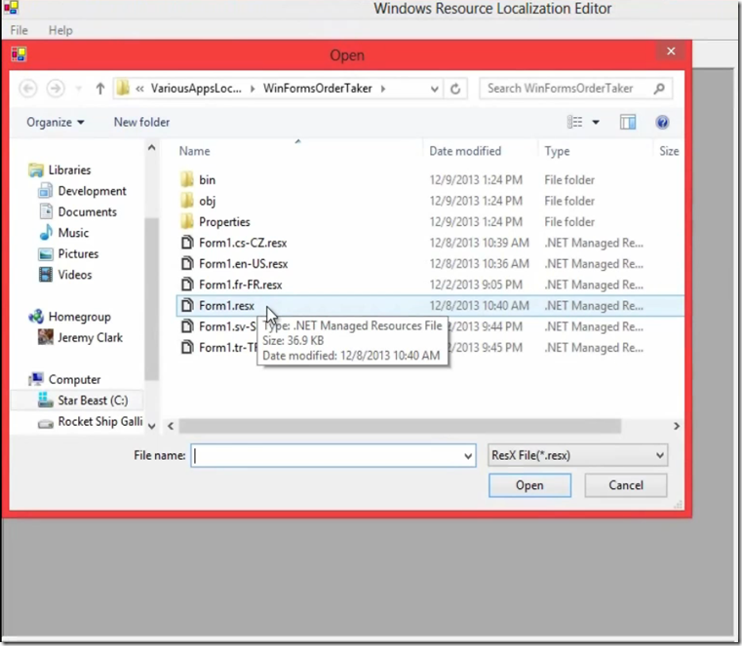Click the Open button
The height and width of the screenshot is (646, 742).
click(x=529, y=485)
